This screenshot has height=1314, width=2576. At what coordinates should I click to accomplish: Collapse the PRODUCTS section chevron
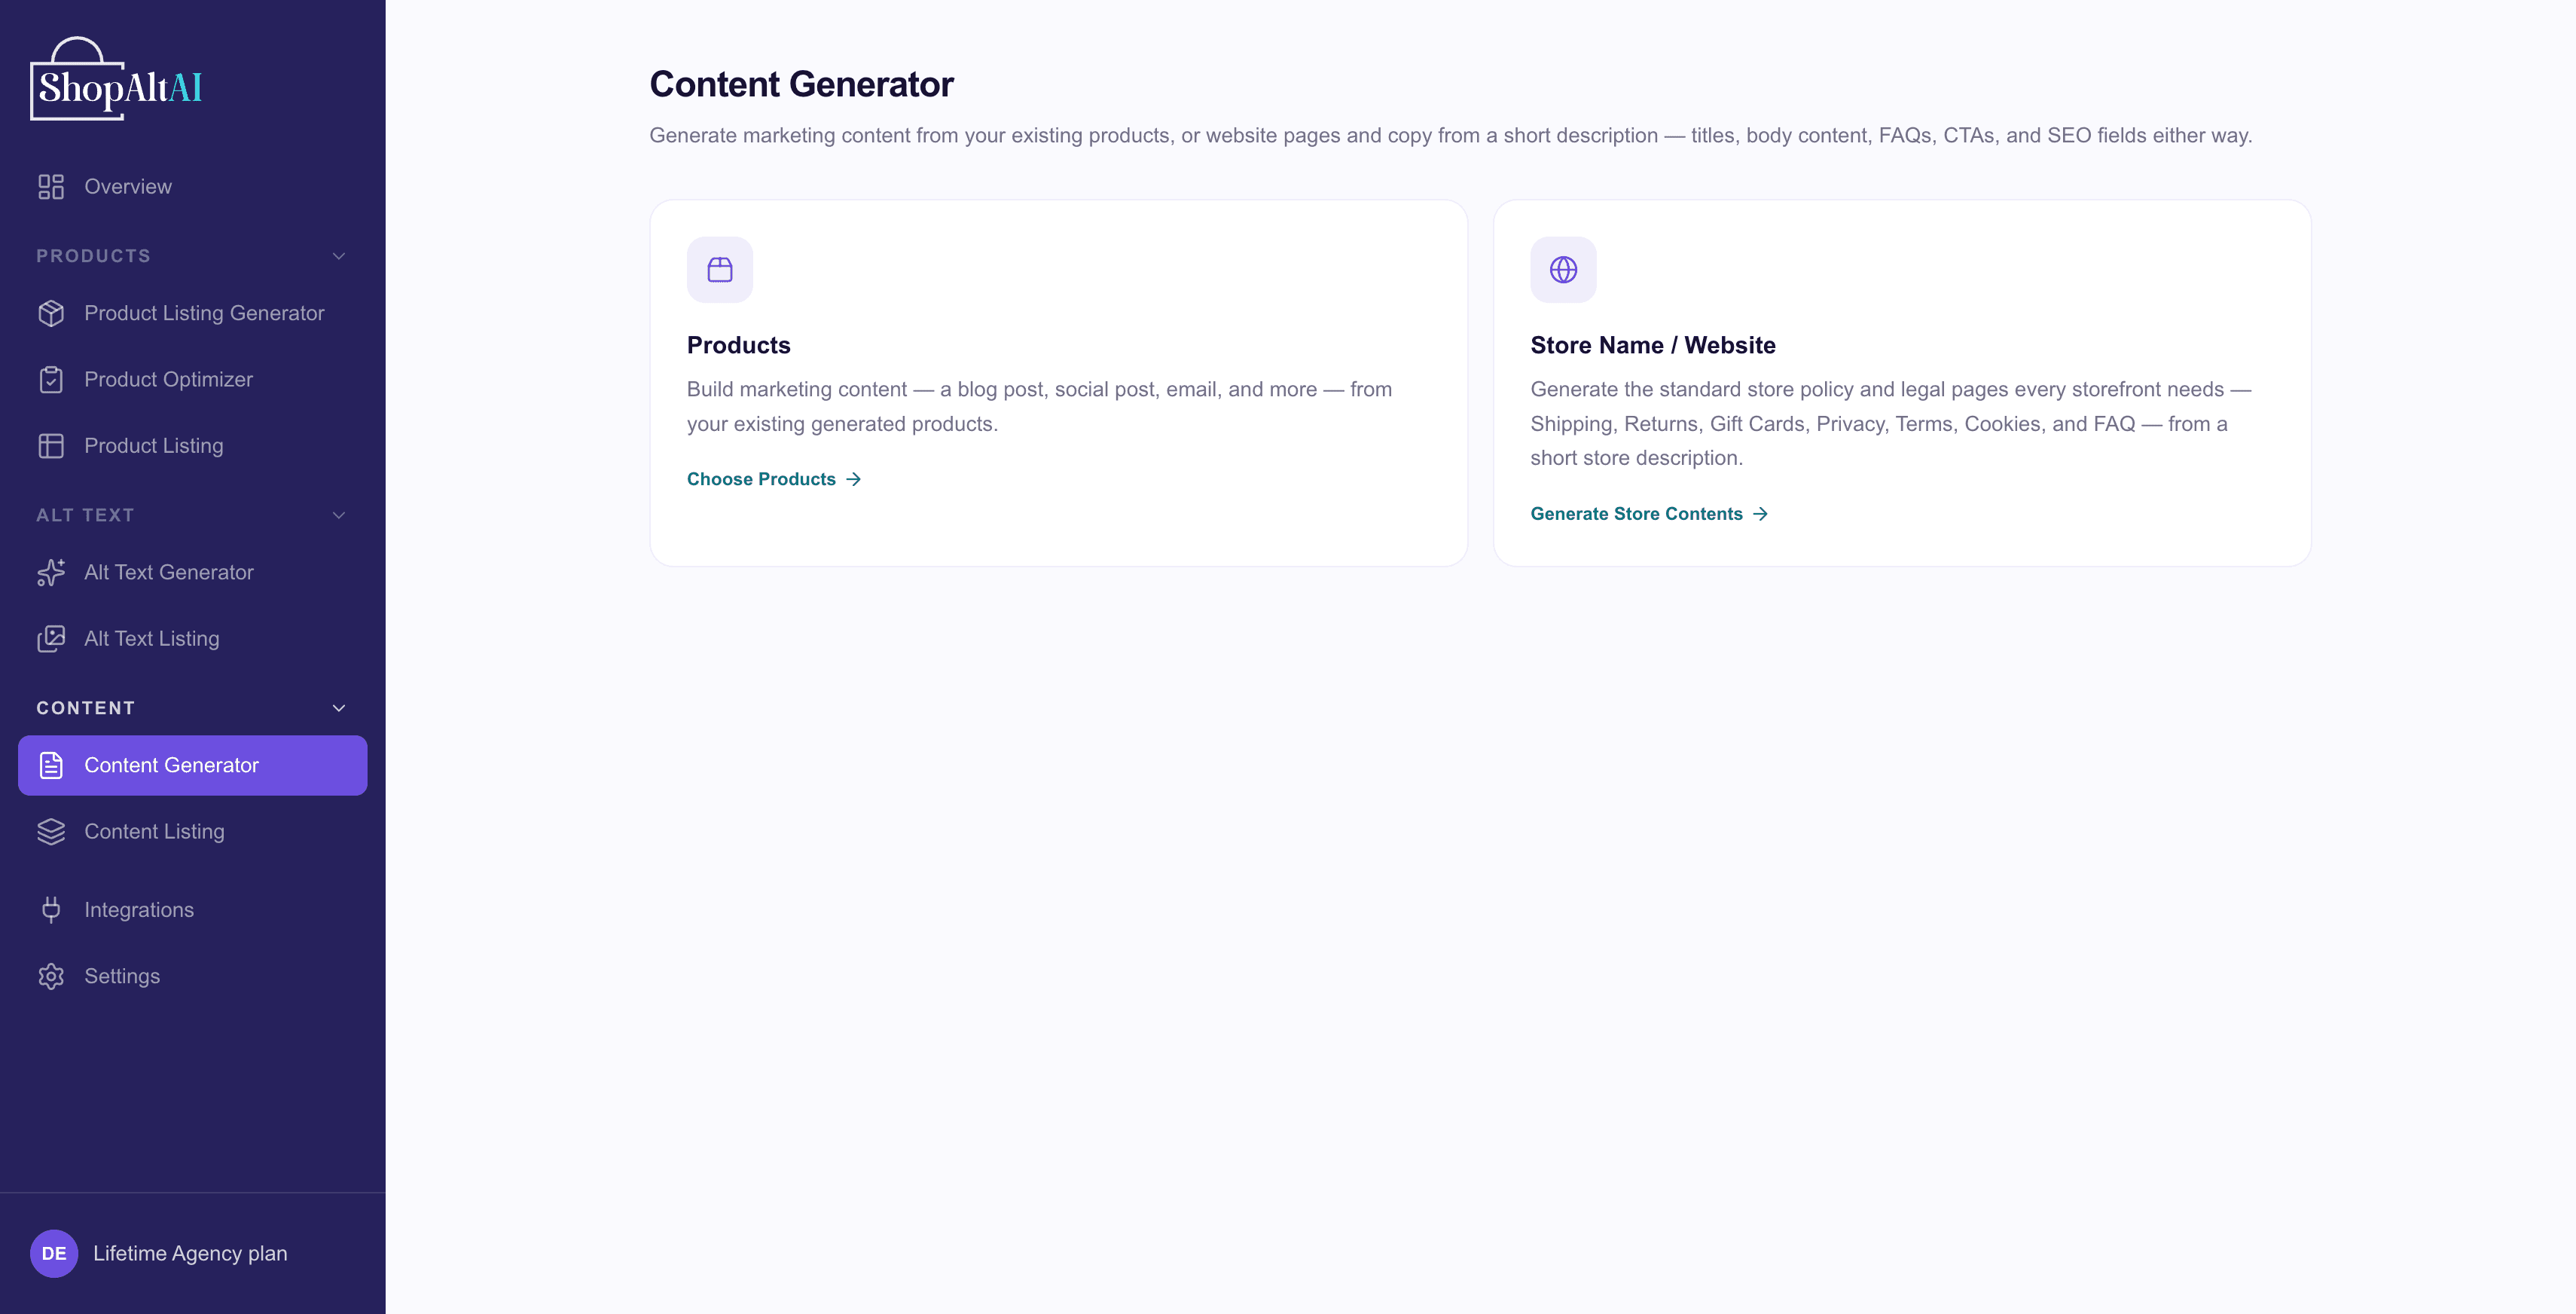coord(339,256)
